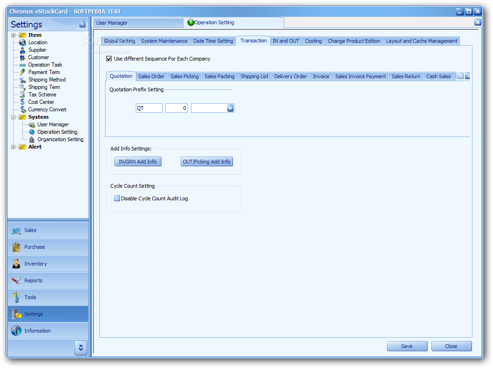The width and height of the screenshot is (493, 368).
Task: Click the Reports chart icon
Action: [16, 280]
